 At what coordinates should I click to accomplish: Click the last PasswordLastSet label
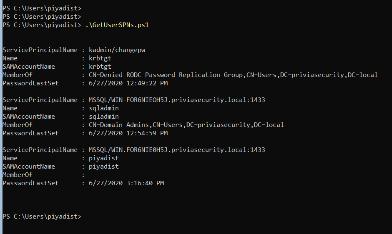(30, 183)
